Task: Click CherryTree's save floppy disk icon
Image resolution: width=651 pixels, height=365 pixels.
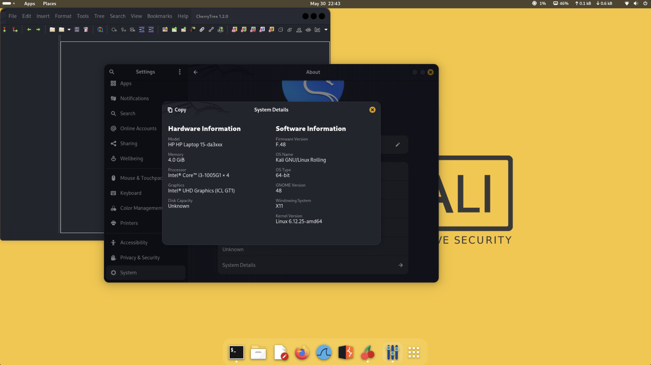Action: click(77, 30)
